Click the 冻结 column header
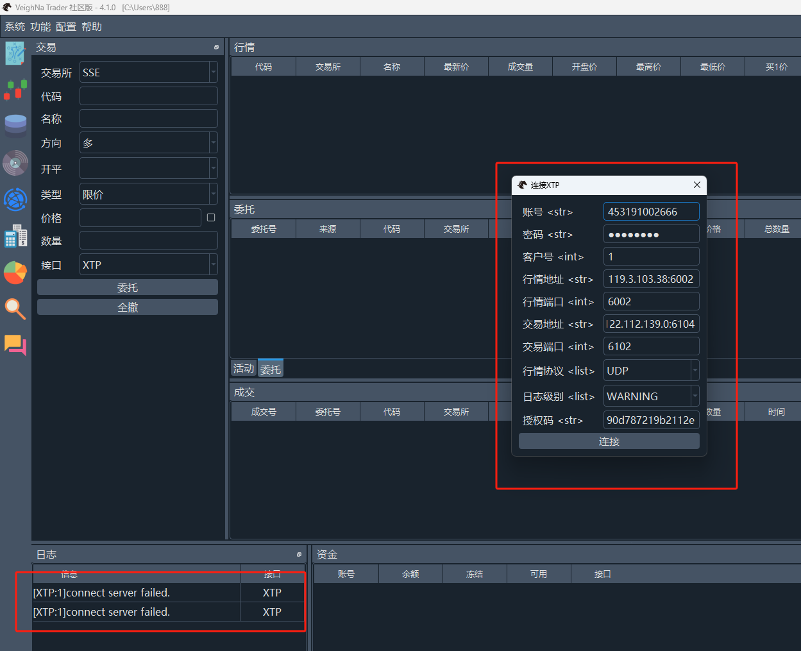This screenshot has width=801, height=651. [475, 574]
